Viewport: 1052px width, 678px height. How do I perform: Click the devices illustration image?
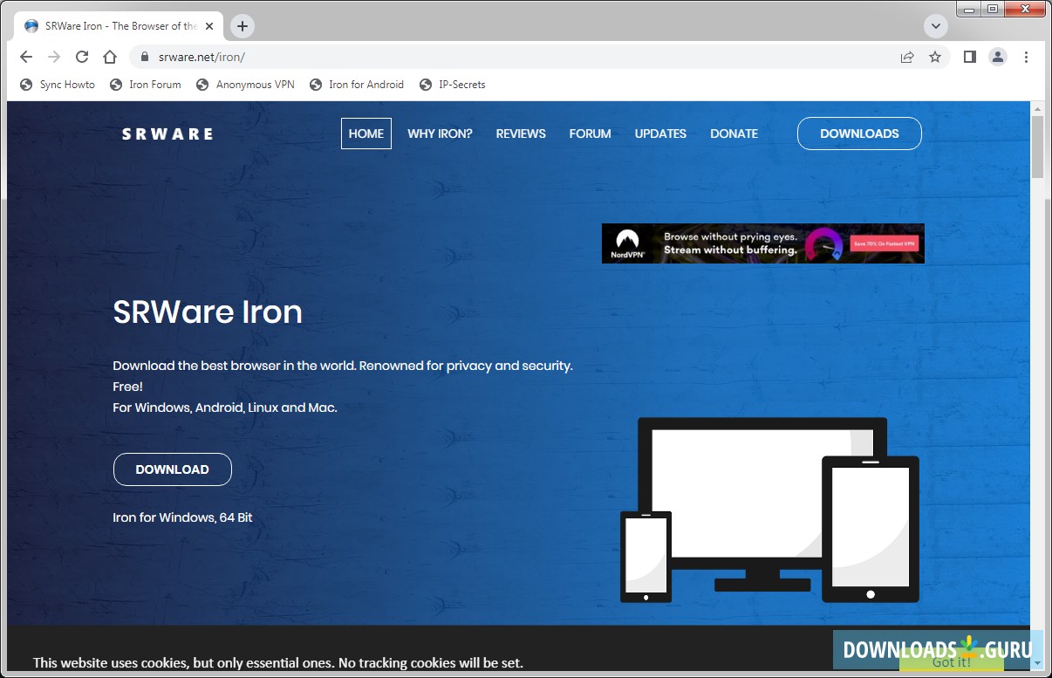pyautogui.click(x=769, y=510)
